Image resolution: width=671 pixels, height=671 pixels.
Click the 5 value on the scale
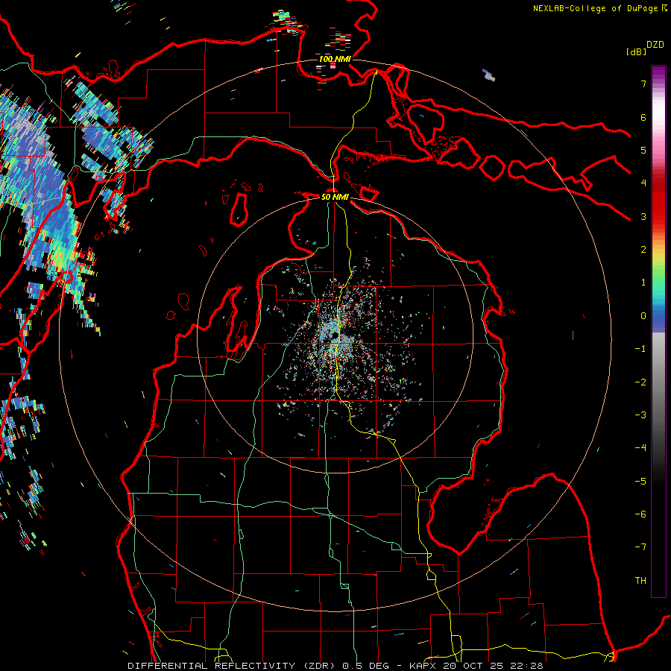click(x=643, y=150)
